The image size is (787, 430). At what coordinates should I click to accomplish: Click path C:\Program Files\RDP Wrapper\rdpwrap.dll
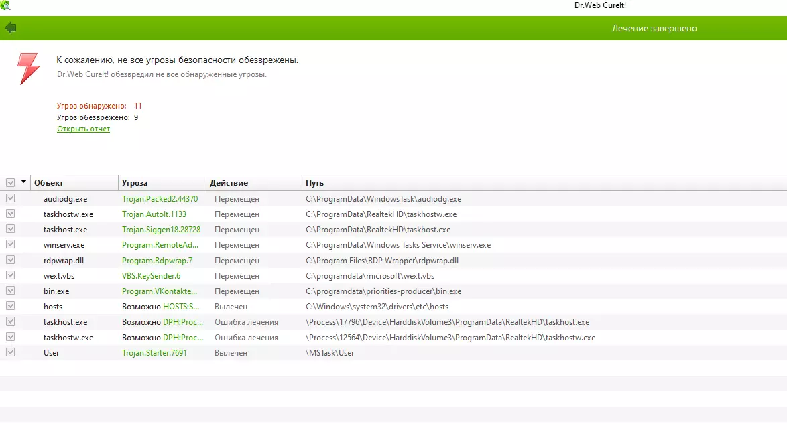click(x=382, y=261)
